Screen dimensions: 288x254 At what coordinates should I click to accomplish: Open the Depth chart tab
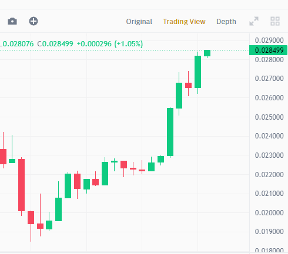pyautogui.click(x=226, y=22)
